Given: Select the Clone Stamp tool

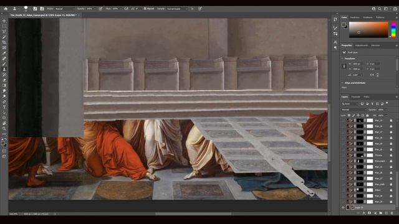Looking at the screenshot, I should [x=4, y=69].
